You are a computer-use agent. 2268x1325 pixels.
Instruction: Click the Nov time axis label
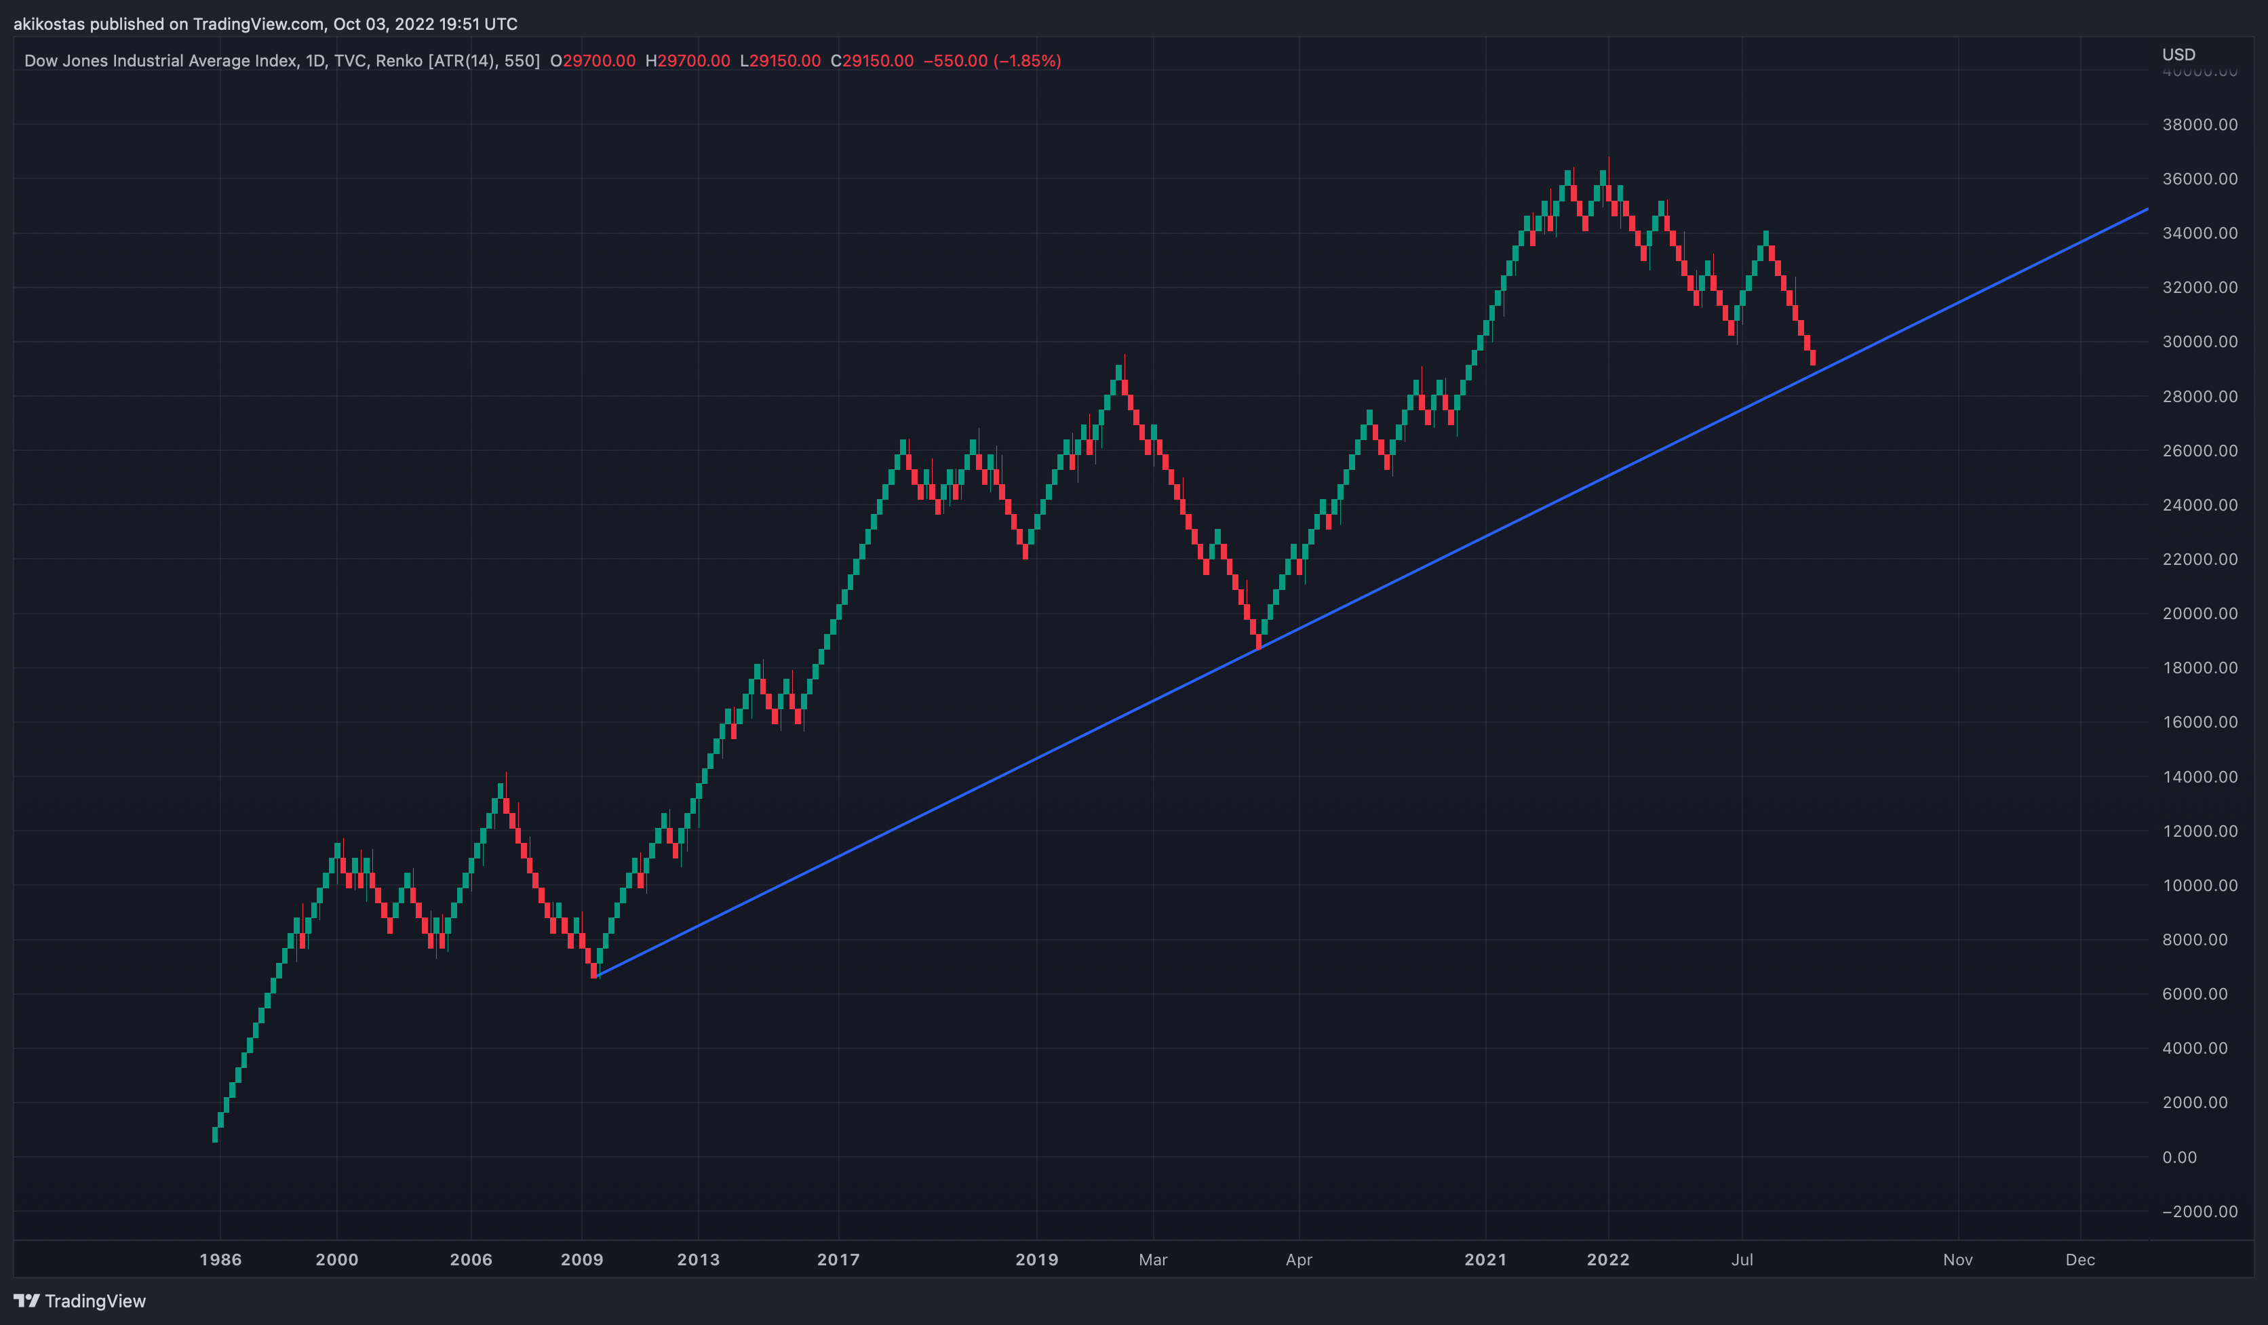click(x=1957, y=1259)
